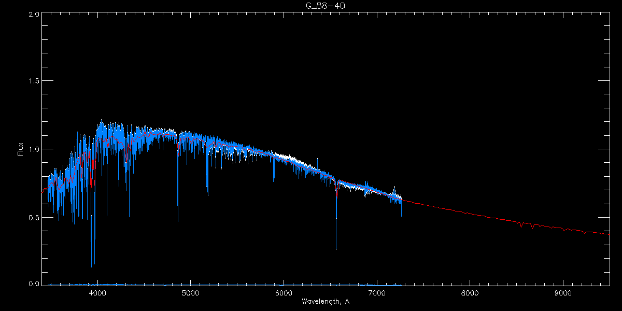Screen dimensions: 622x311
Task: Click the 5000 x-axis tick label
Action: (x=190, y=293)
